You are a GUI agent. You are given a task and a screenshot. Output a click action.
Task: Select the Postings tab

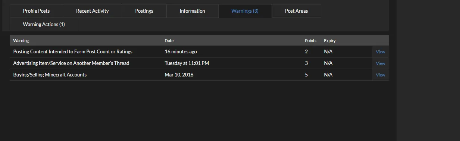tap(144, 11)
